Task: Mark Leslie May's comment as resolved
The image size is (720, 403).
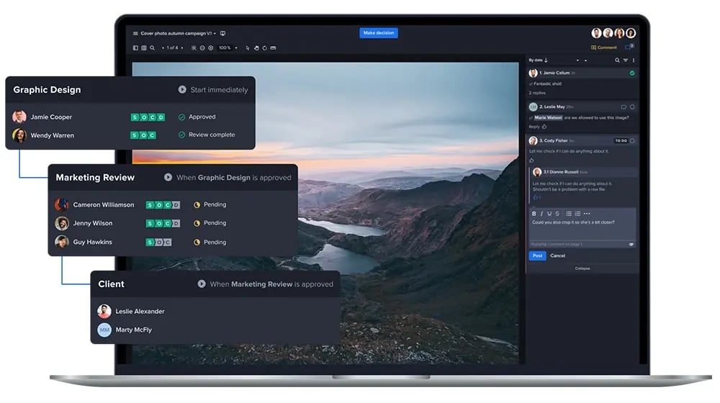Action: [x=632, y=107]
